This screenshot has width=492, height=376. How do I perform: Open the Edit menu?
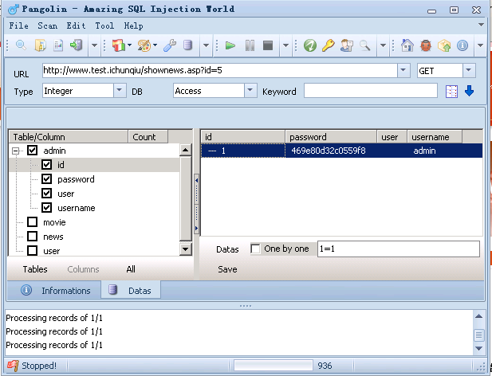point(76,25)
